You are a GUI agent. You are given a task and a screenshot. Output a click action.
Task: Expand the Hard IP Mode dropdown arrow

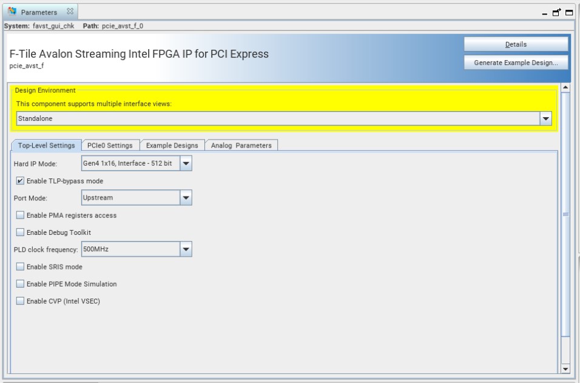(x=186, y=163)
